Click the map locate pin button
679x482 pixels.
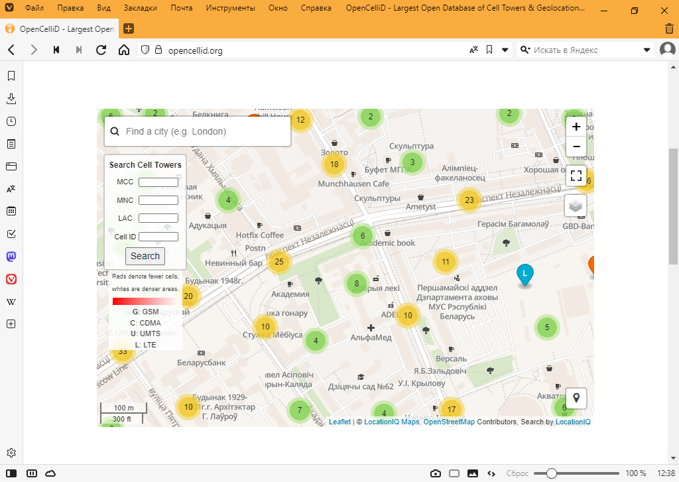[x=576, y=398]
